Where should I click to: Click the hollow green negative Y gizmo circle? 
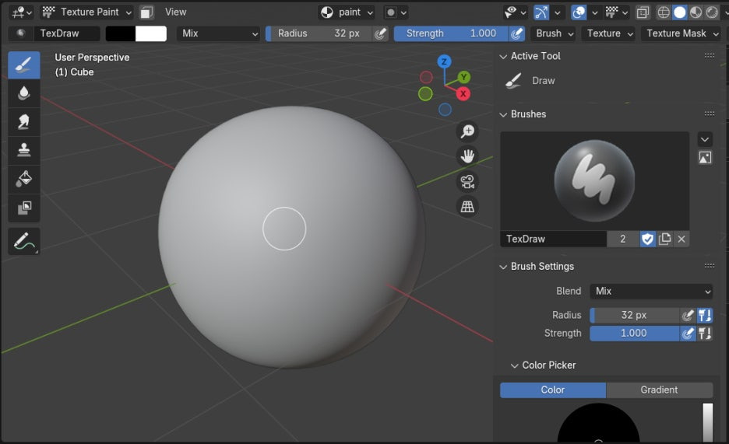(x=425, y=94)
